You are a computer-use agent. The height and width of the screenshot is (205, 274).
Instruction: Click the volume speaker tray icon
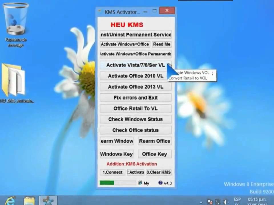(225, 202)
